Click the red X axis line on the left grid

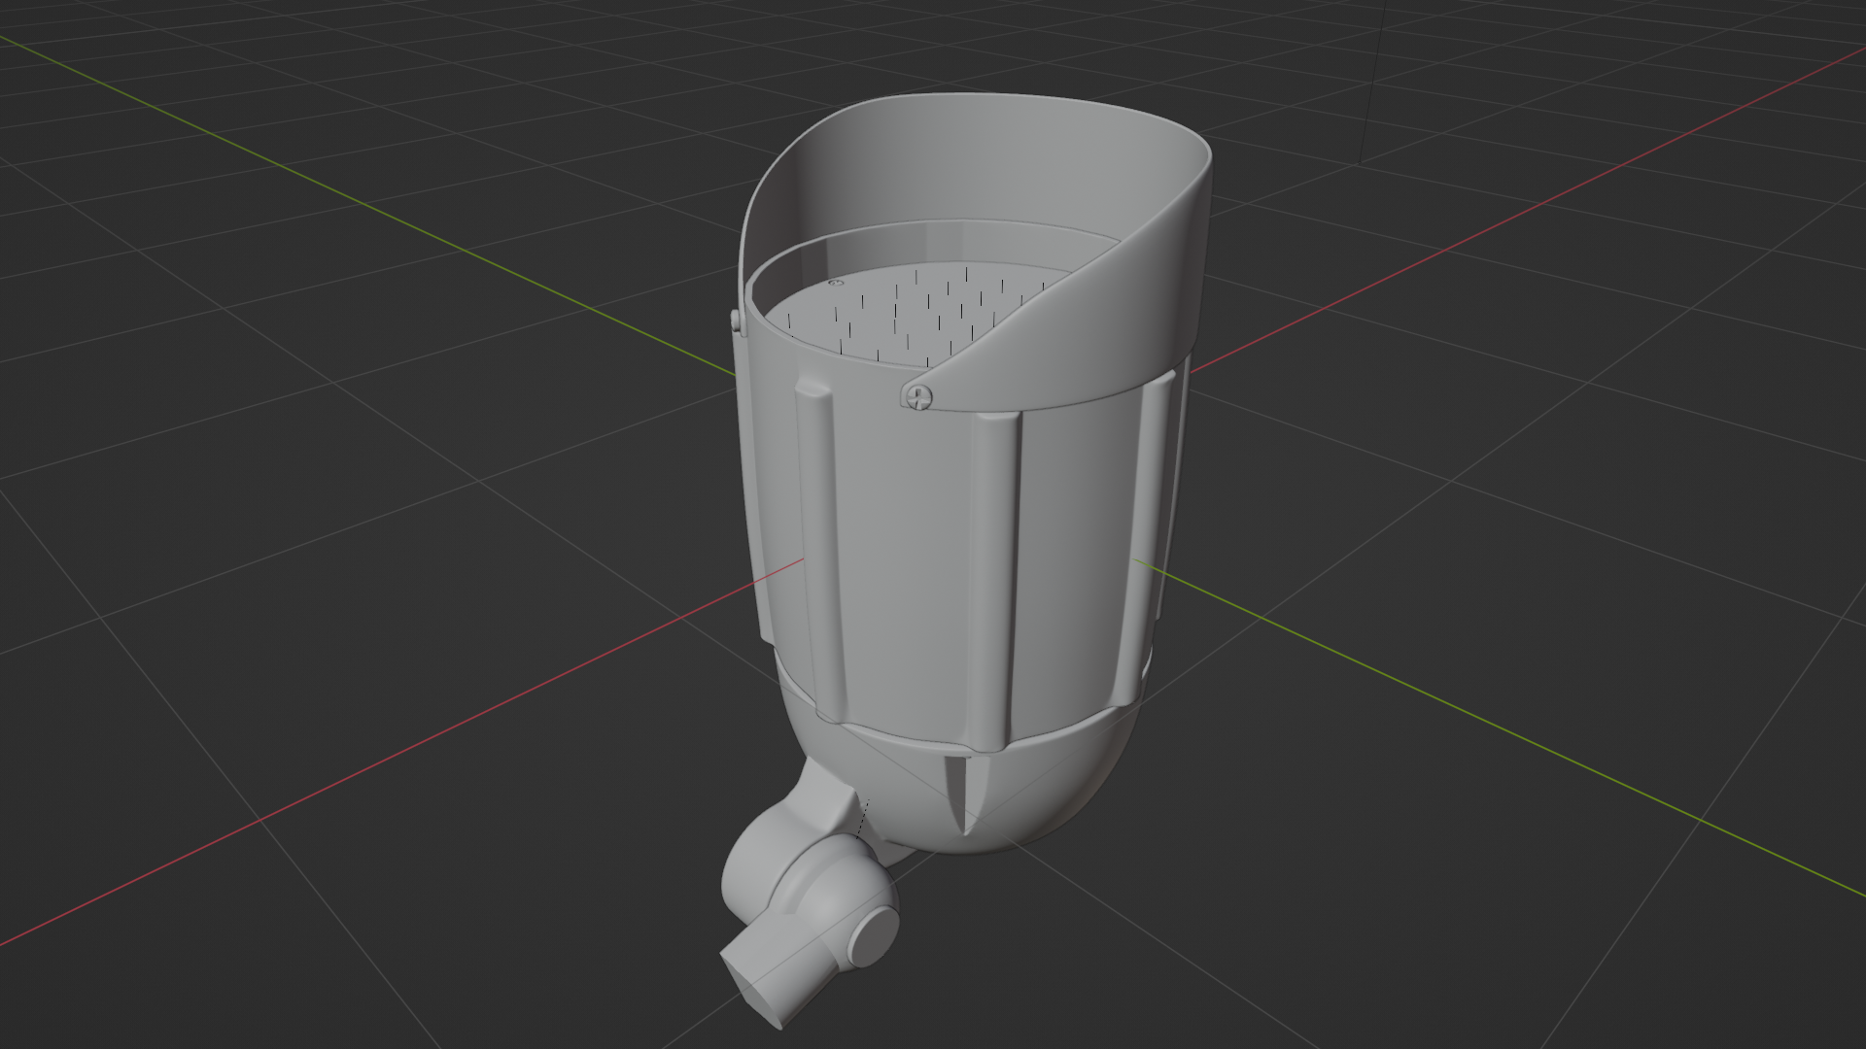pos(389,758)
